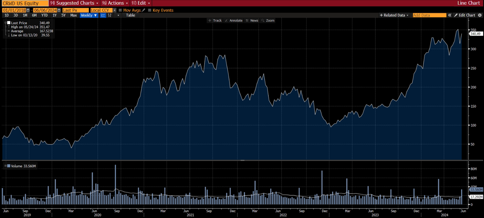Open chart settings gear icon

point(480,16)
